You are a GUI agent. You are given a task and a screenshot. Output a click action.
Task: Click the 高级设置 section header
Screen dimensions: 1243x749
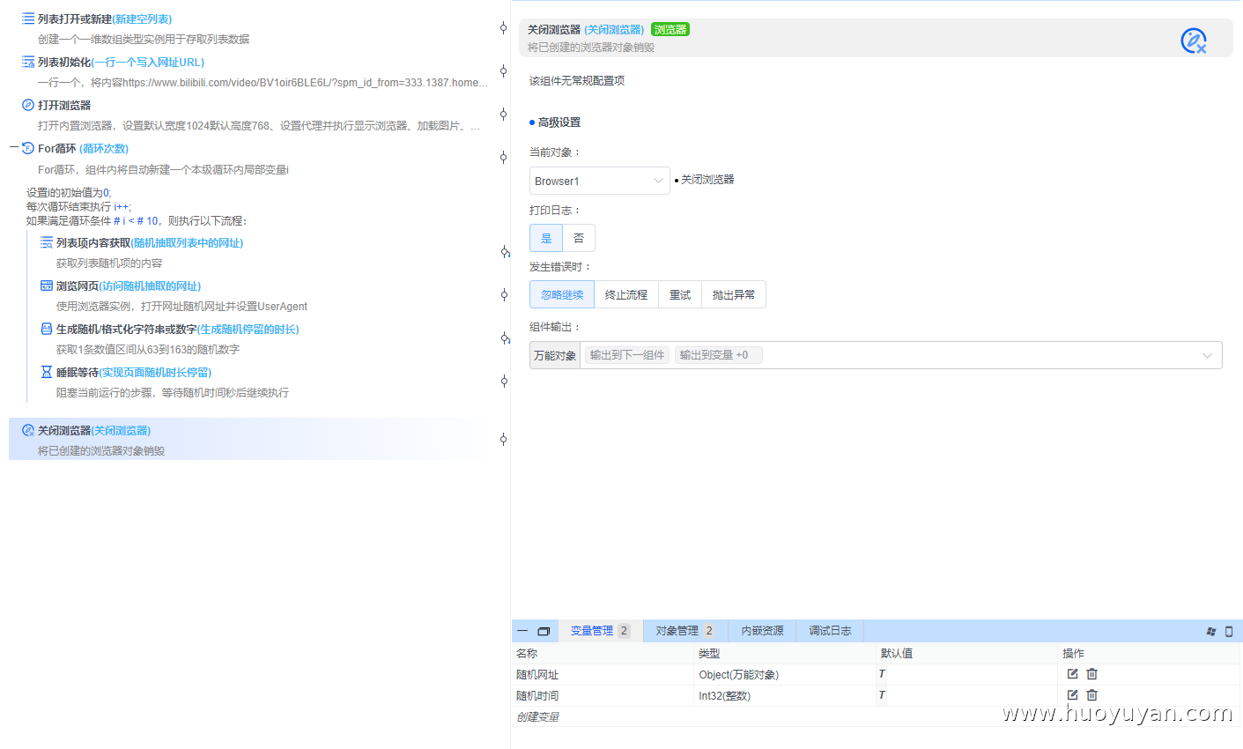pyautogui.click(x=559, y=122)
